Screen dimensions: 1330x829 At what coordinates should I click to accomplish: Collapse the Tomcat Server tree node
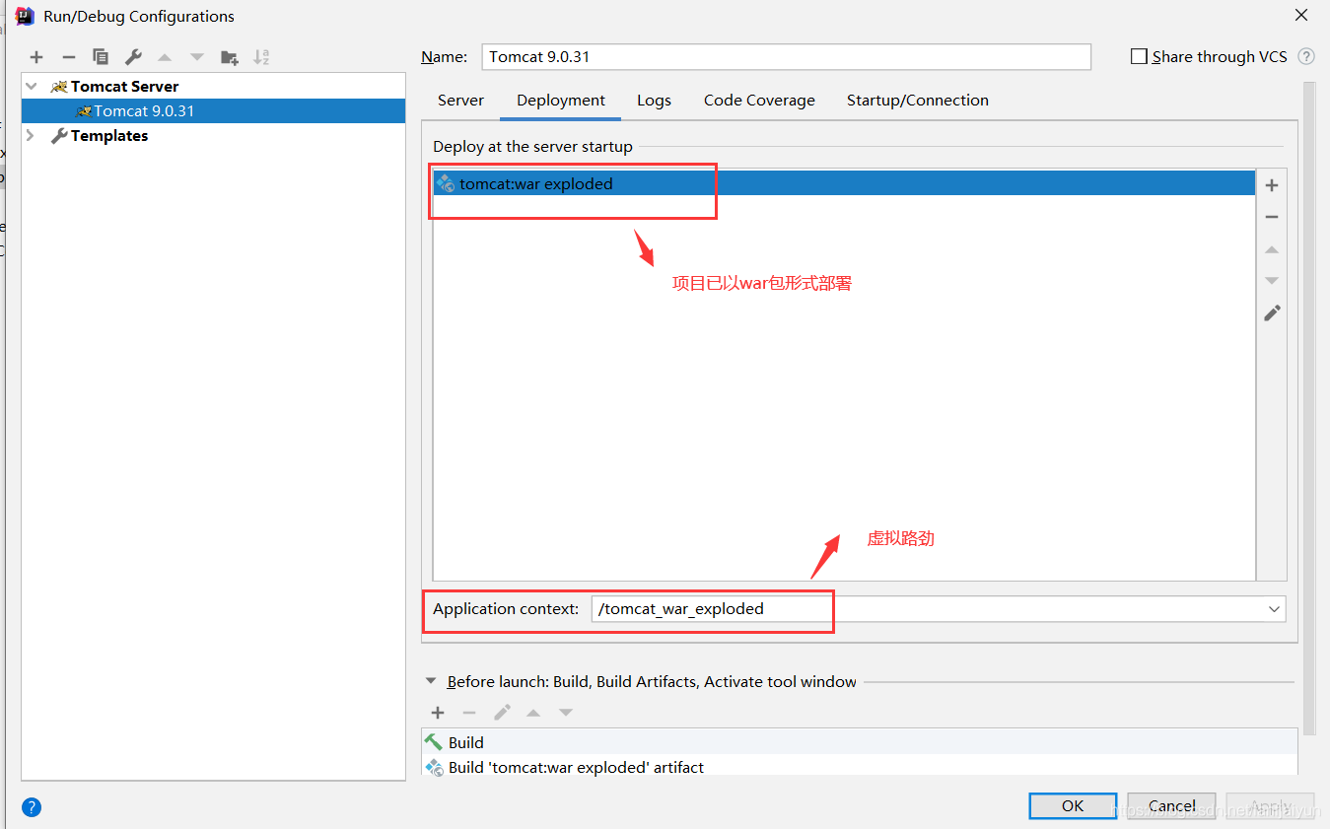(32, 87)
